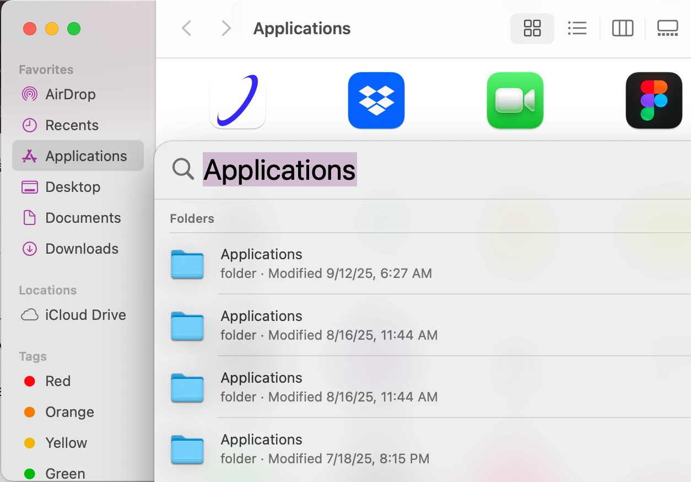Viewport: 691px width, 482px height.
Task: Open the Dropbox app icon
Action: (x=376, y=100)
